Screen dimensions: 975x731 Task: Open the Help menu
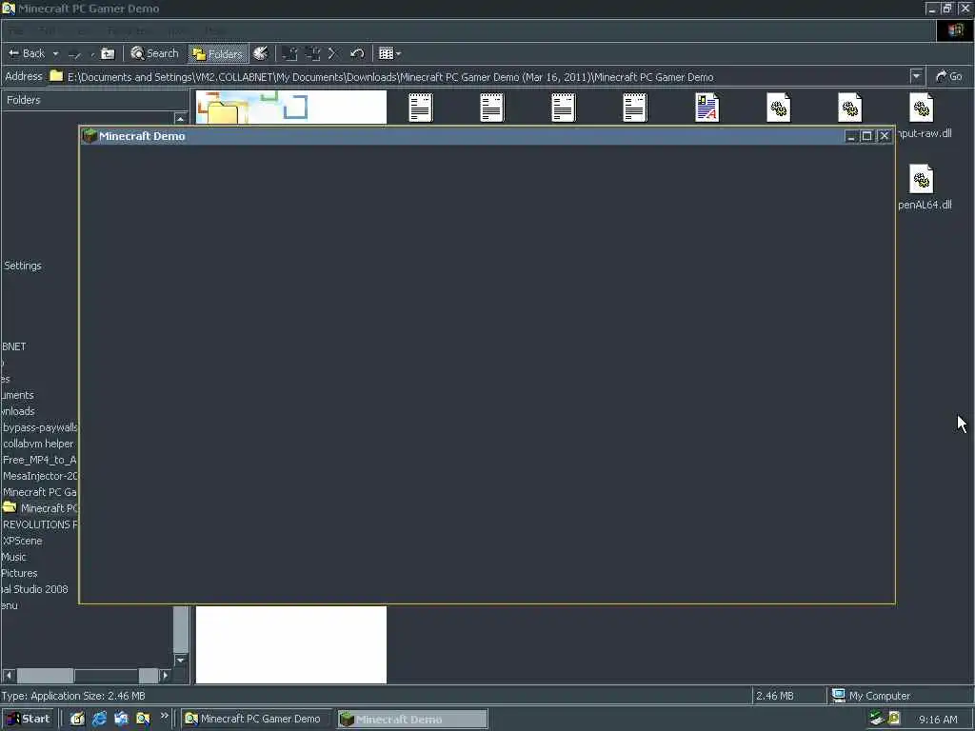(214, 30)
